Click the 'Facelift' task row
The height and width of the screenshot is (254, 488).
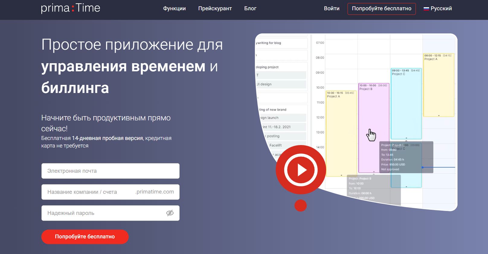click(287, 145)
